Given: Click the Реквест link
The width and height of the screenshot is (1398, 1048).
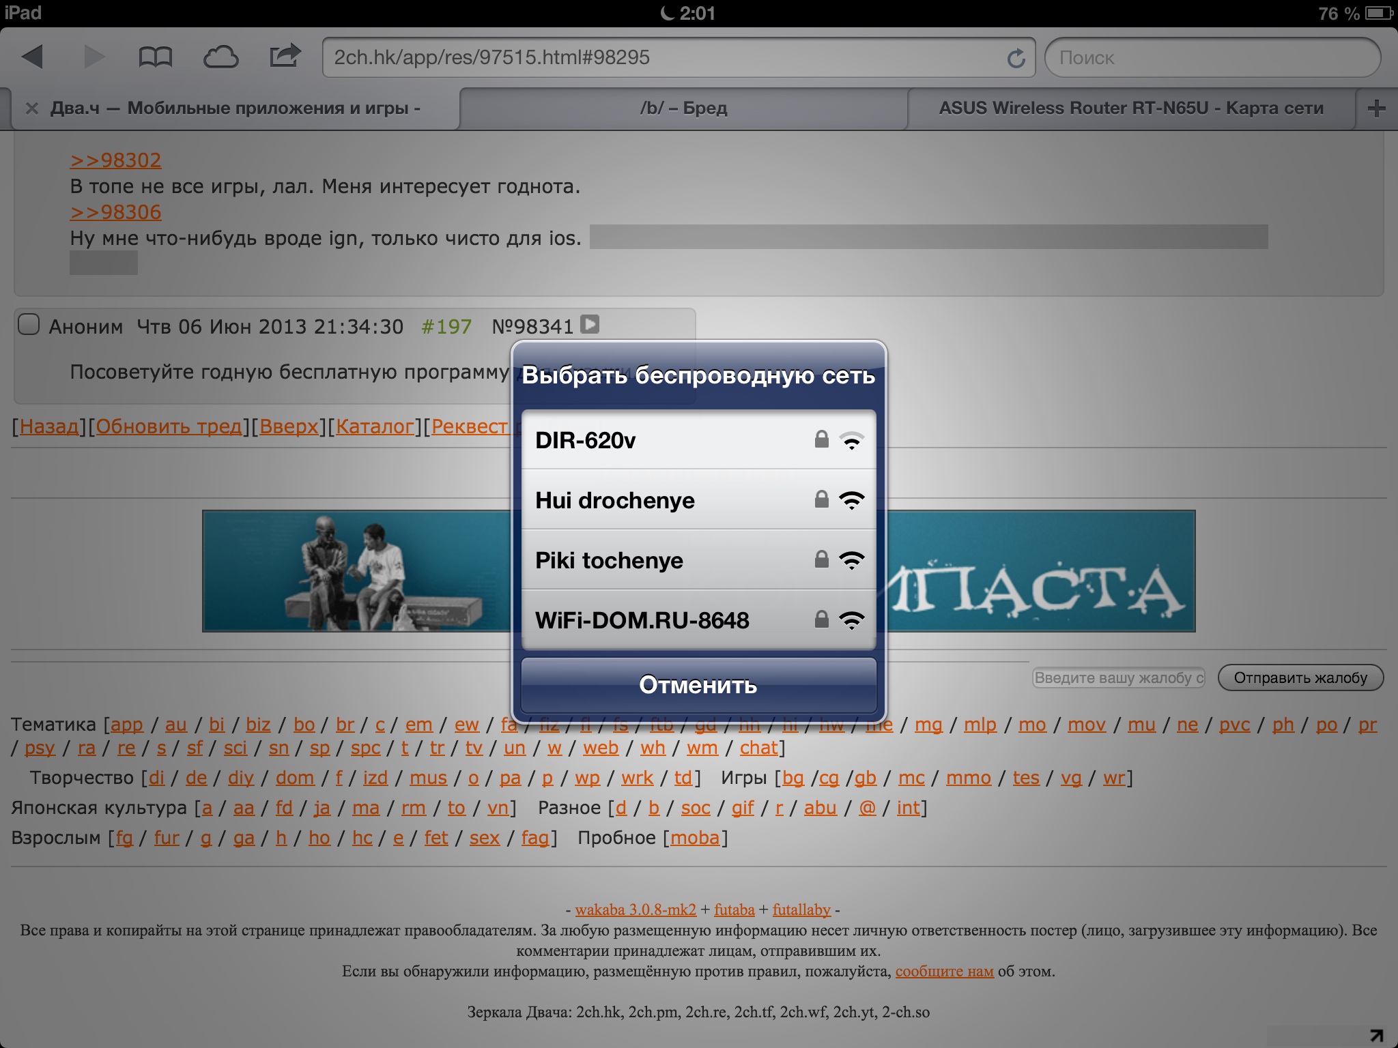Looking at the screenshot, I should [x=470, y=426].
